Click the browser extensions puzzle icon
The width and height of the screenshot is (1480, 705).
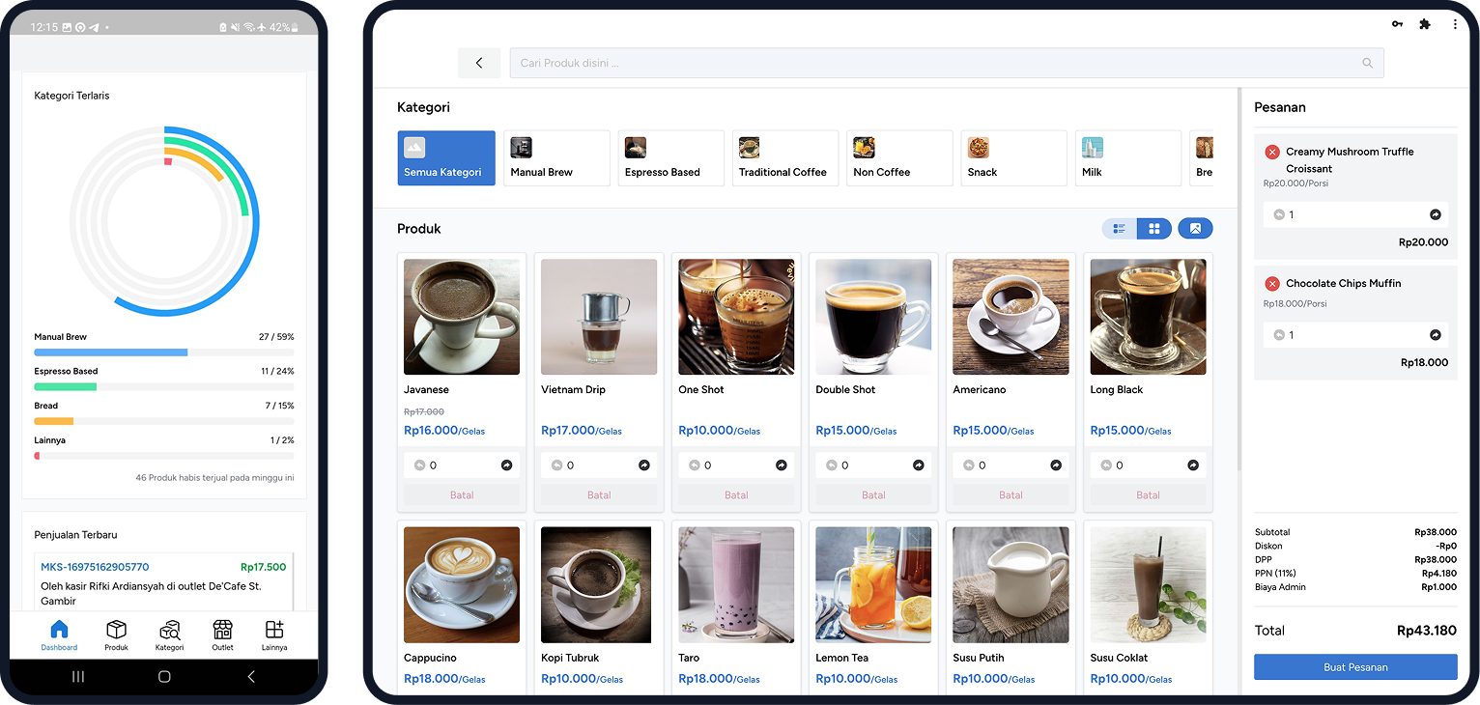pos(1424,24)
